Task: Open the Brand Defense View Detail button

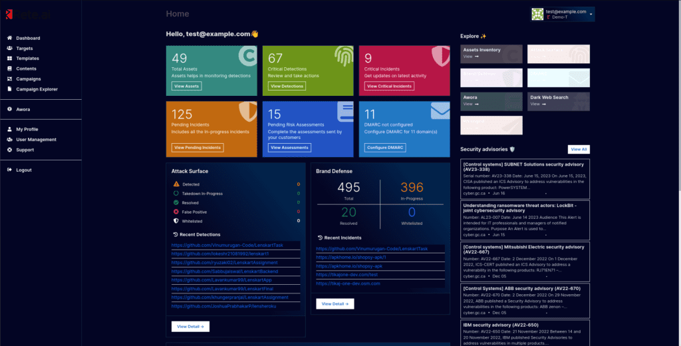Action: click(x=335, y=304)
